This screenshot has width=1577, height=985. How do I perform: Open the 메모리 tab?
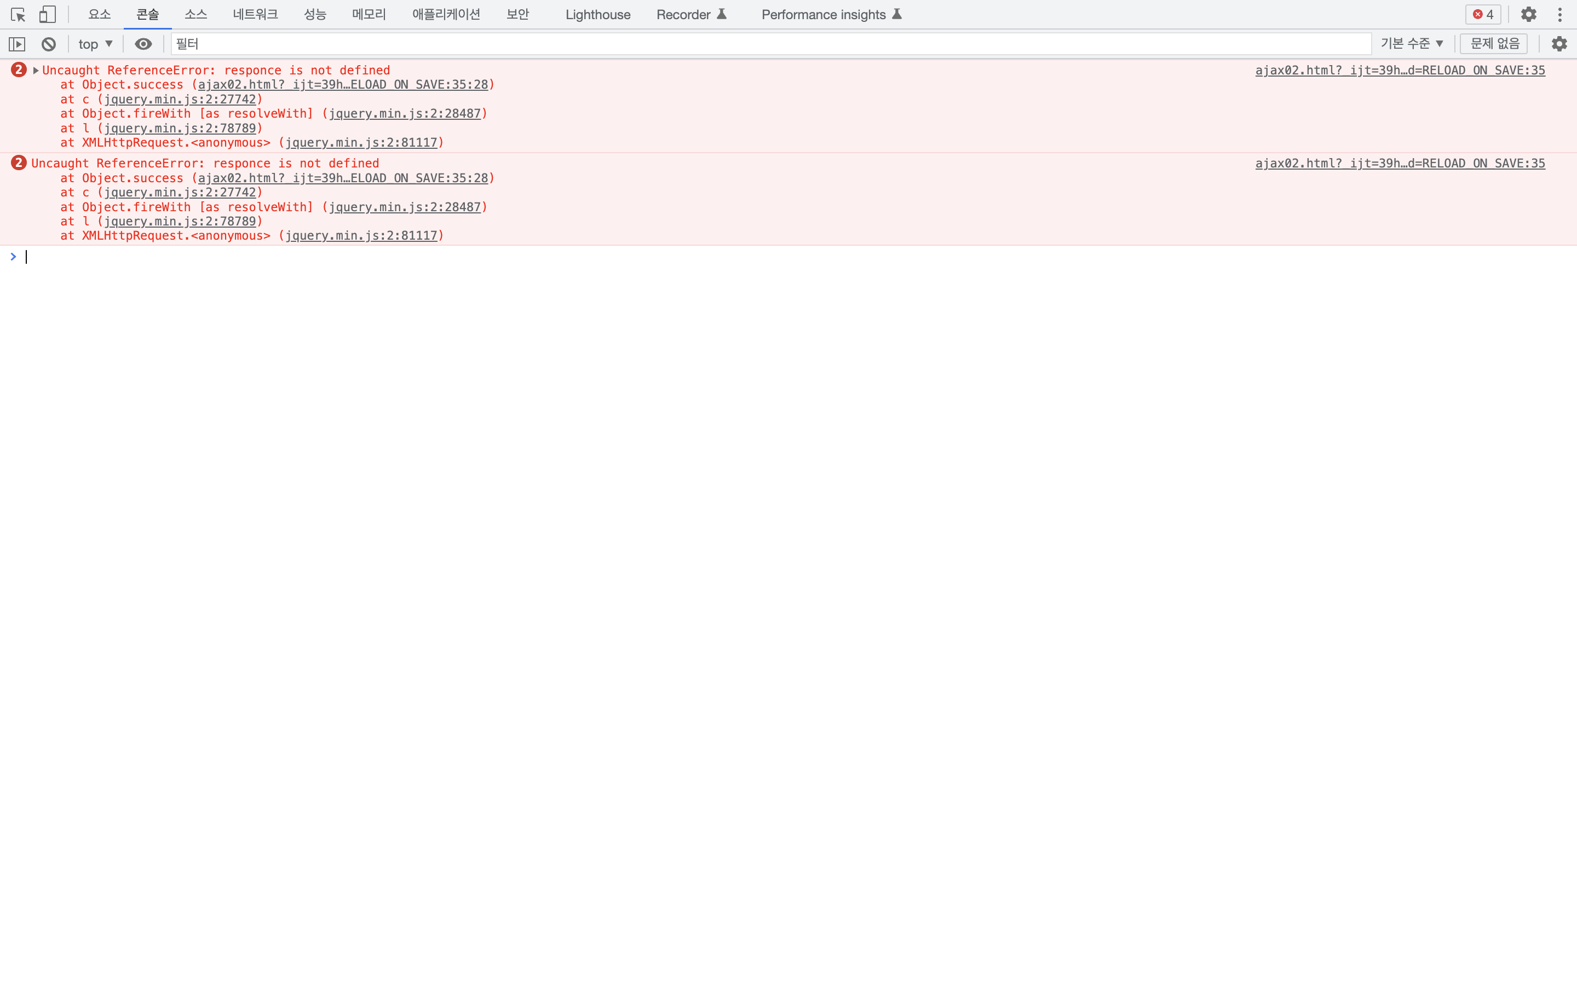369,14
